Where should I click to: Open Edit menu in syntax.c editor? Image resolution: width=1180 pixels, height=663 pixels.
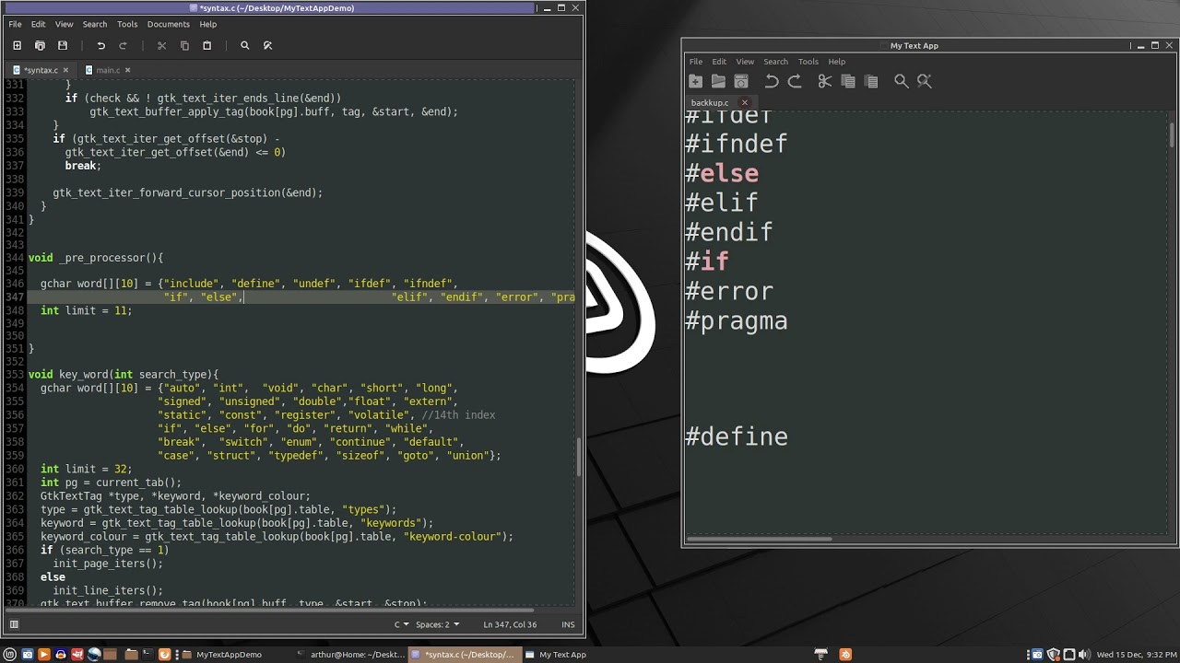click(39, 24)
